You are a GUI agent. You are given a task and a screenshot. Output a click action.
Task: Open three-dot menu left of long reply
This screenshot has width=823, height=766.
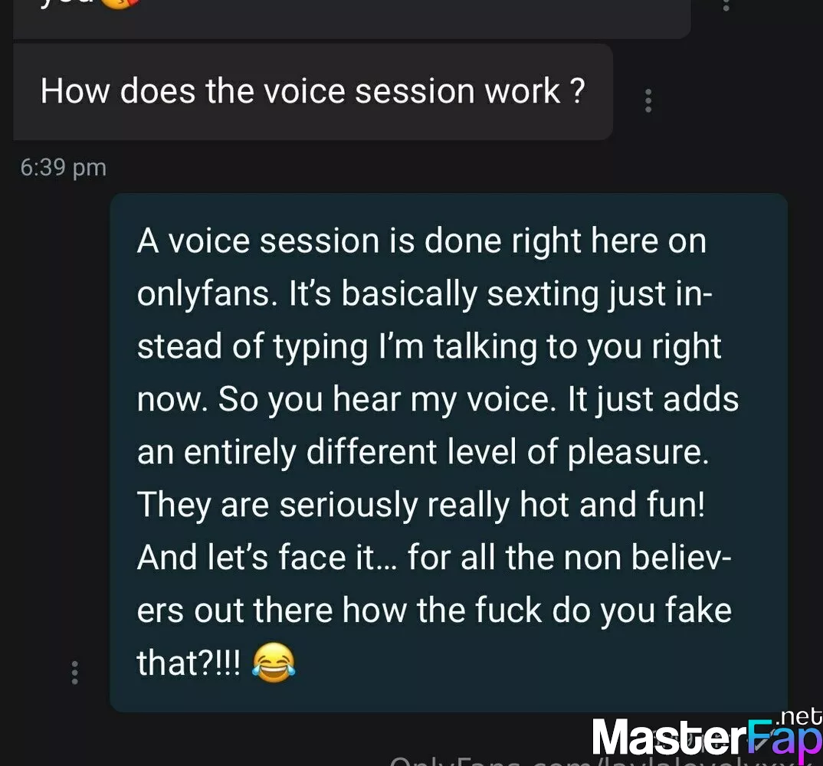tap(74, 673)
